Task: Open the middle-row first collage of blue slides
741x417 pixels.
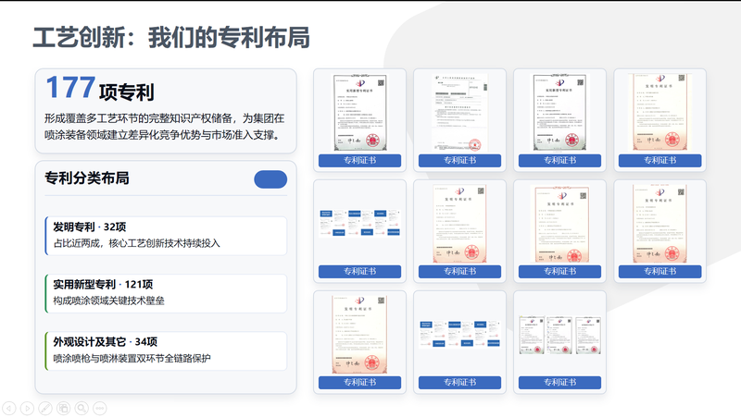Action: coord(359,223)
